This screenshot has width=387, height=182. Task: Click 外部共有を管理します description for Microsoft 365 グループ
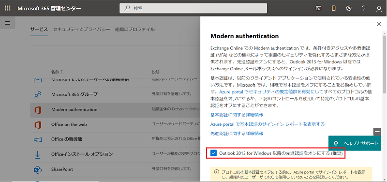click(x=172, y=94)
